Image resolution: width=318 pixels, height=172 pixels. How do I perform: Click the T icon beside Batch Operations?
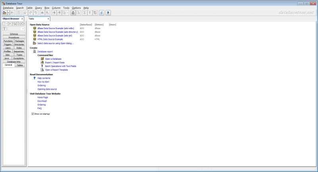pos(42,66)
